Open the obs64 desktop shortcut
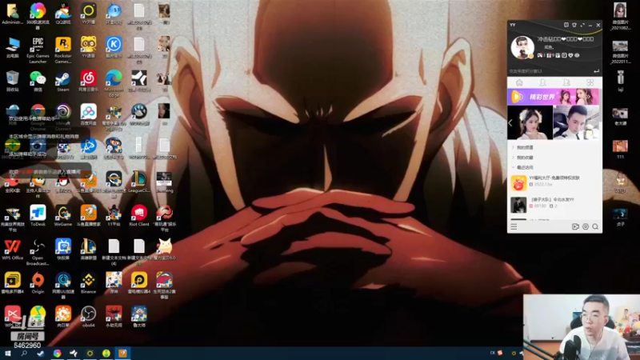Screen dimensions: 640x360 coord(89,316)
